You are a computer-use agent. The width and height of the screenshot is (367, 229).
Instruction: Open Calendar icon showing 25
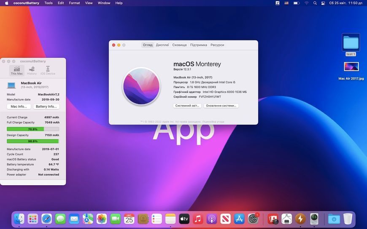[x=129, y=219]
